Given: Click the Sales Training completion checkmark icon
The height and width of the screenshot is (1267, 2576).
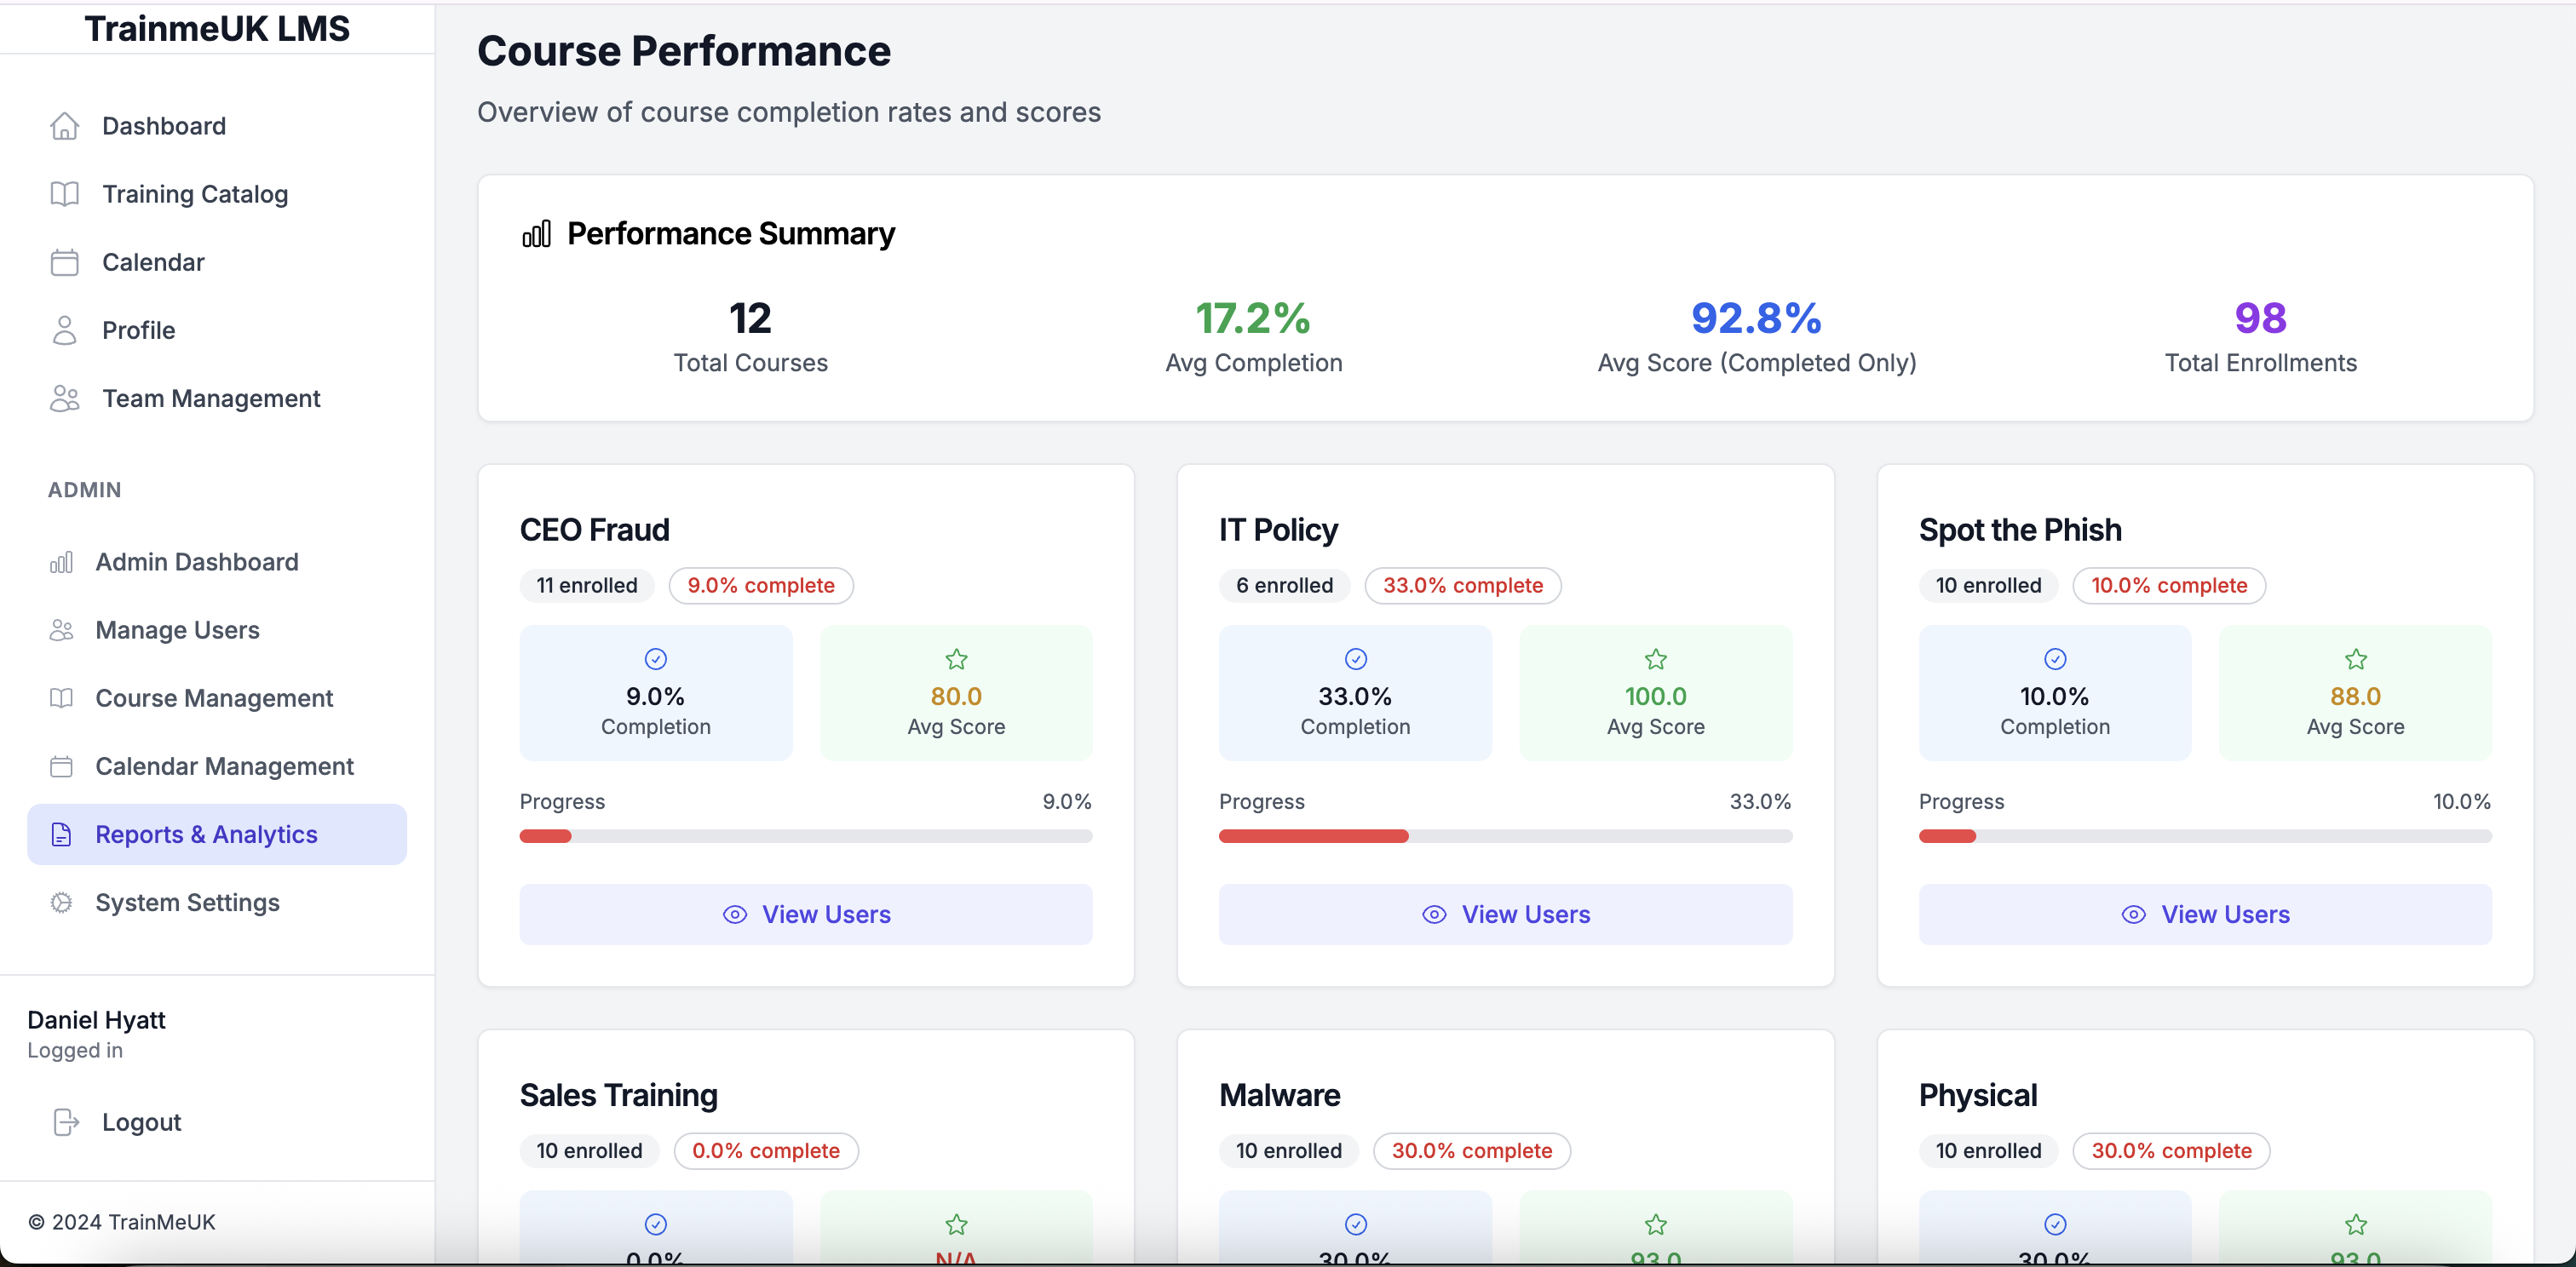Looking at the screenshot, I should pyautogui.click(x=656, y=1224).
